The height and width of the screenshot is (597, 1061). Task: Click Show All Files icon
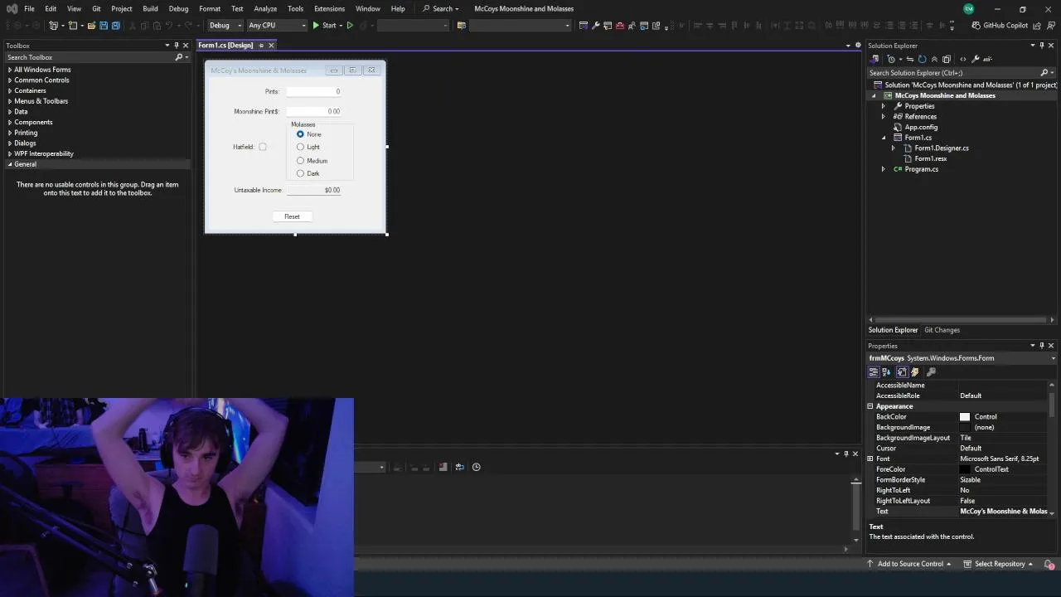(947, 59)
